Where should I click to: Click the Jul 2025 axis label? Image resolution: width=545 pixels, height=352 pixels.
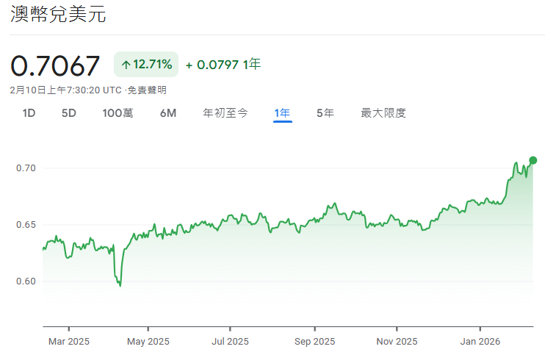click(x=230, y=342)
